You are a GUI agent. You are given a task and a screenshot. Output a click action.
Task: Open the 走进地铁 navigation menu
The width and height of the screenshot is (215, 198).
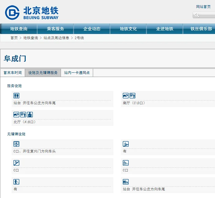click(x=165, y=29)
